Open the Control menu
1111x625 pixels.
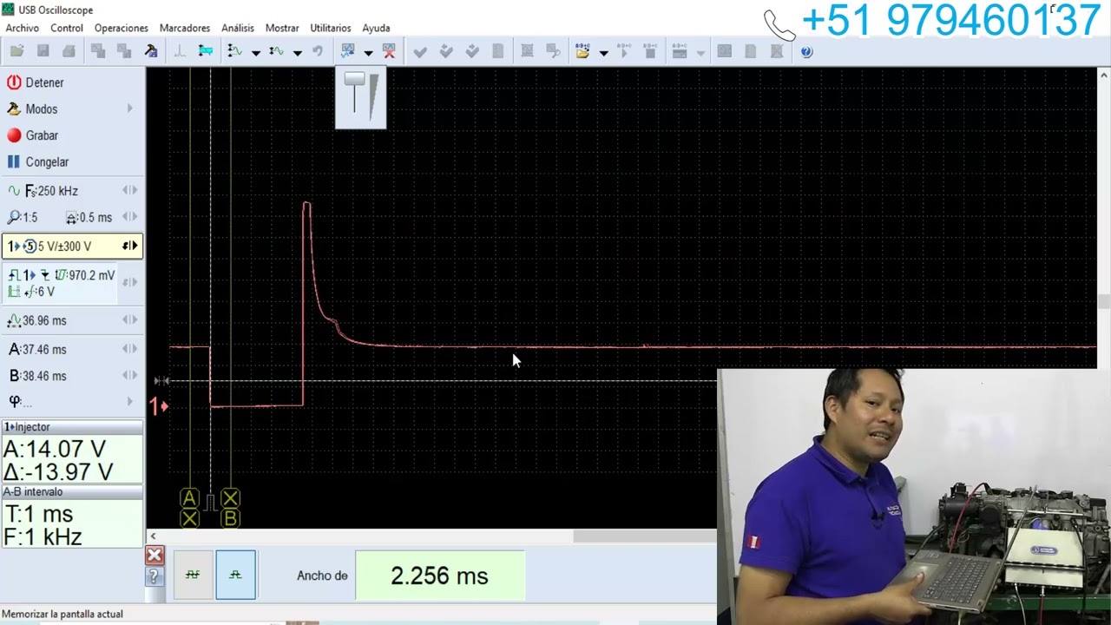point(67,28)
